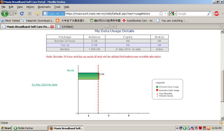Click the Your Monthly Volume Quota legend marker
The image size is (224, 131).
(157, 95)
